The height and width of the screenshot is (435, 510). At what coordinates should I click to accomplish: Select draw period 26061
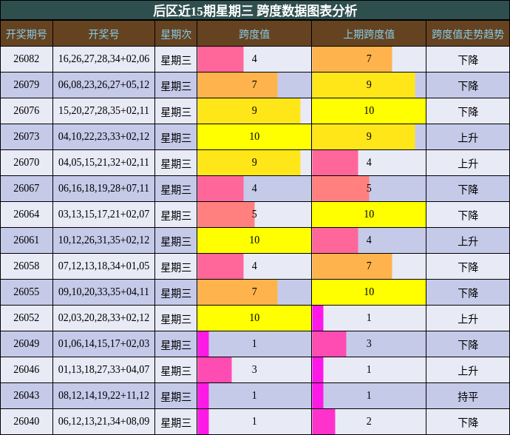[27, 240]
